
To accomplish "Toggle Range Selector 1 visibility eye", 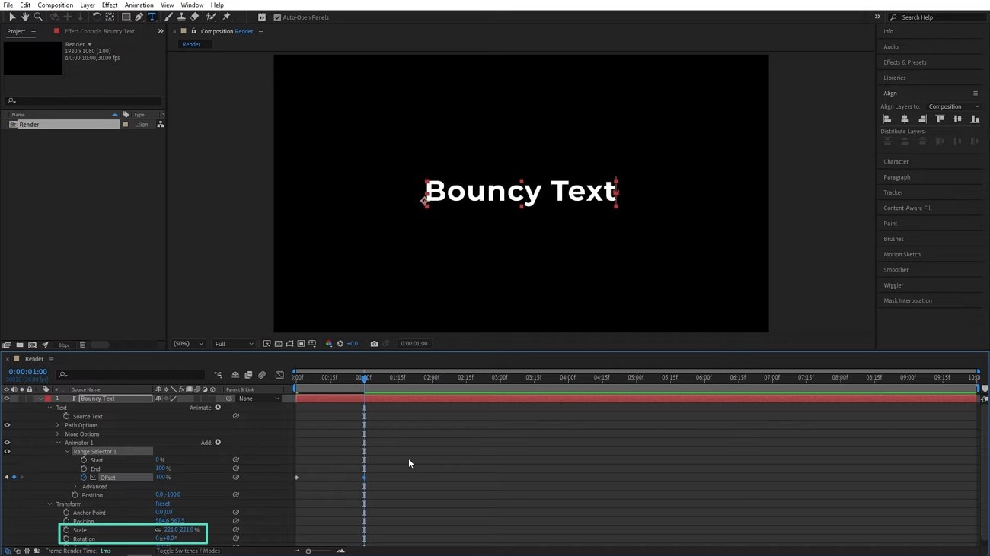I will 7,452.
